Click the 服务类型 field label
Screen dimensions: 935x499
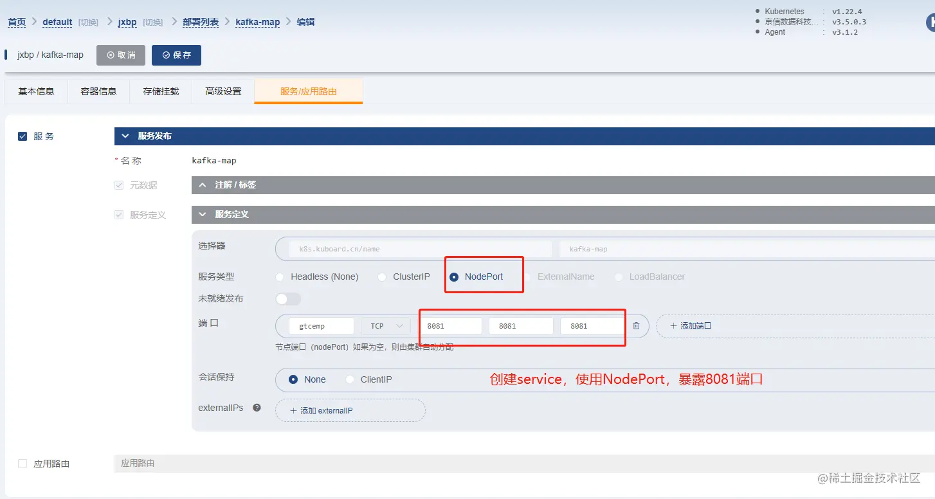tap(216, 277)
